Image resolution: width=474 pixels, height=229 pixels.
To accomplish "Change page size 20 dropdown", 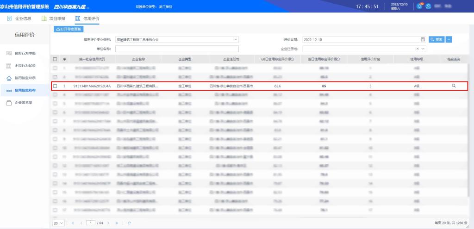I will coord(59,223).
